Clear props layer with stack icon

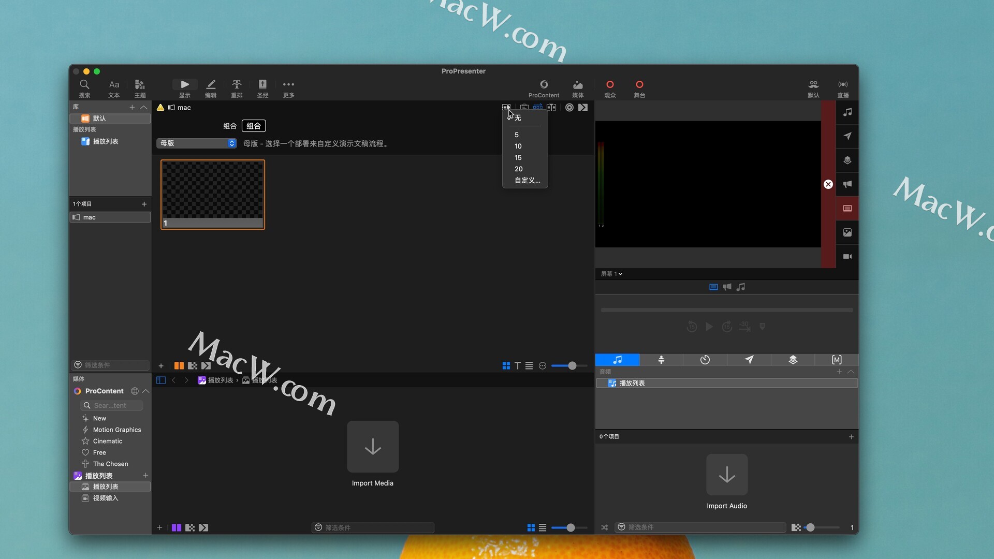847,160
